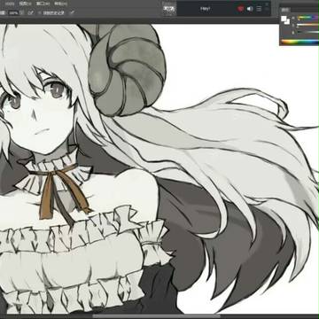Screen dimensions: 319x319
Task: Adjust the brightness slider in Color panel
Action: (x=308, y=32)
